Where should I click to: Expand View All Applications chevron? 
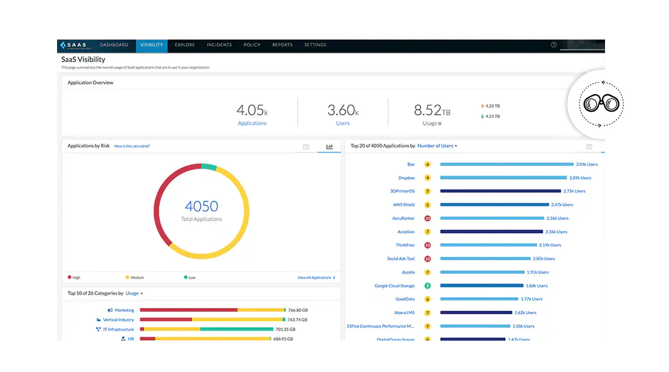334,277
